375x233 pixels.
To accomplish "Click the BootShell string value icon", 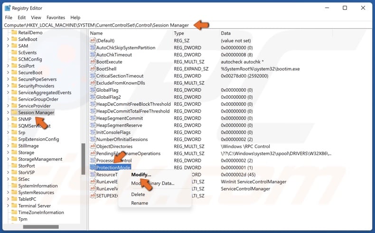I will coord(93,69).
